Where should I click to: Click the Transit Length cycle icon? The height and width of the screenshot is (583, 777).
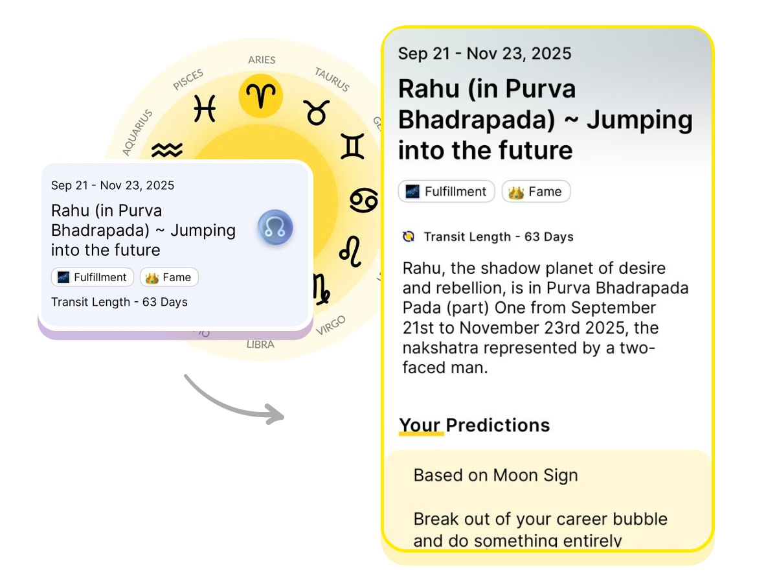coord(409,236)
